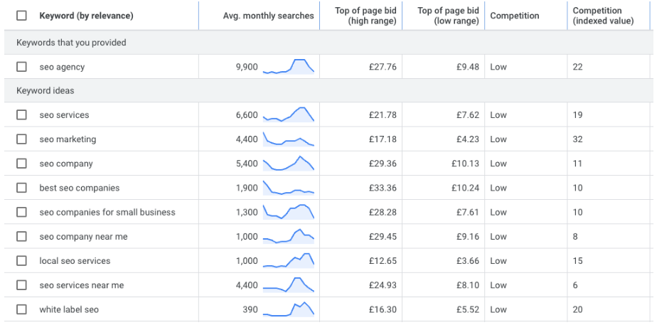Viewport: 657px width, 325px height.
Task: Tick 'seo companies for small business' checkbox
Action: coord(21,212)
